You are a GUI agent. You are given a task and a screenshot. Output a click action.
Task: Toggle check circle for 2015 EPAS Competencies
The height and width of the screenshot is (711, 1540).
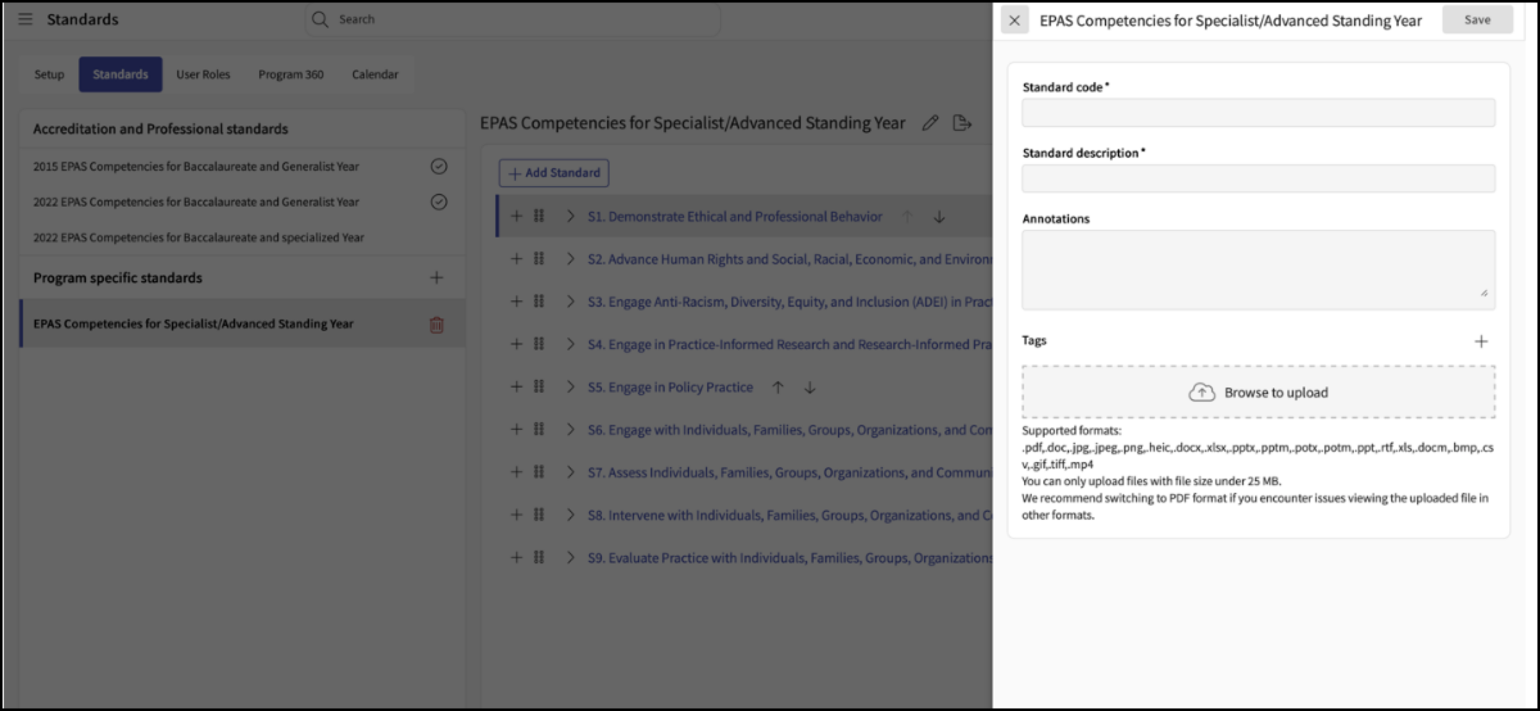[x=439, y=167]
